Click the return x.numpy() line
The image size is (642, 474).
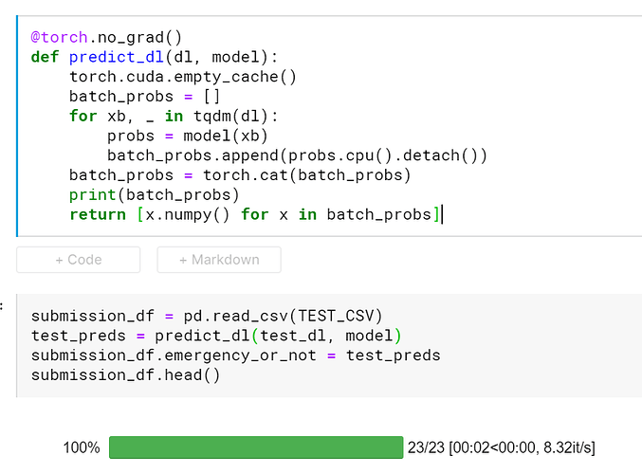254,215
